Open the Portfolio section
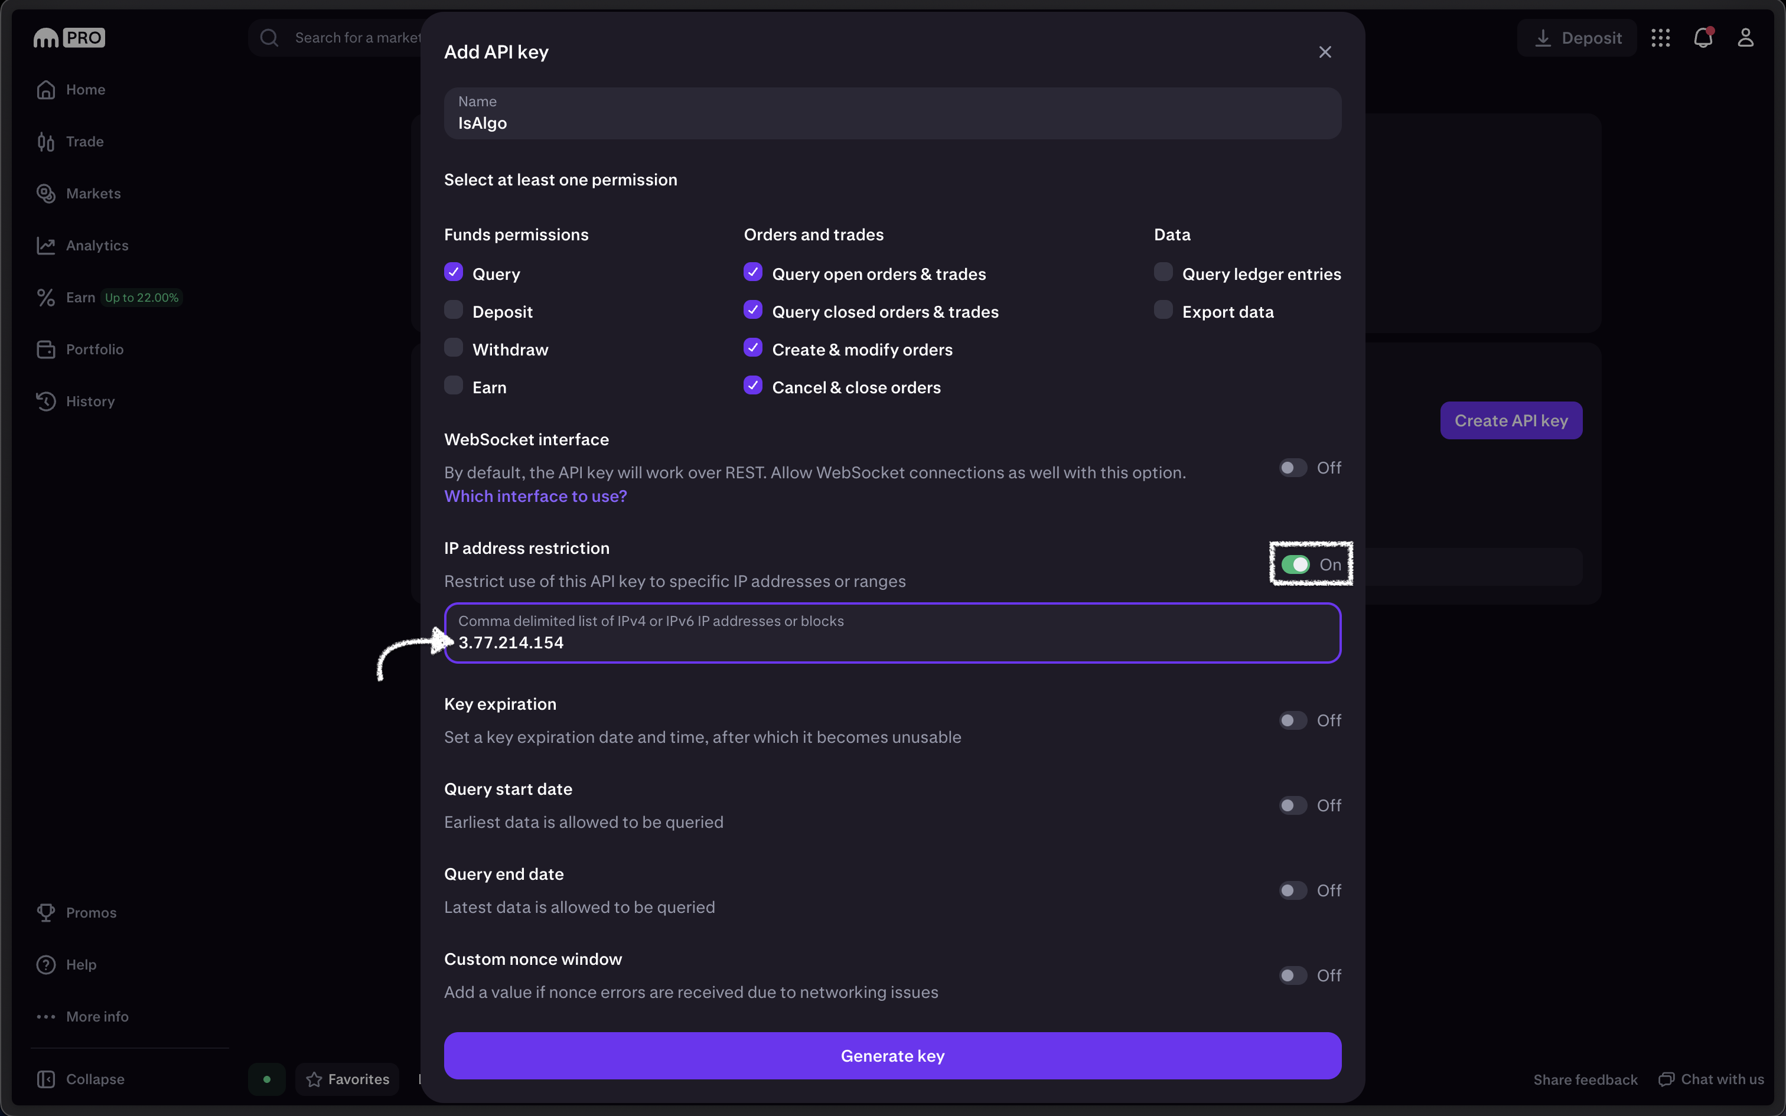The height and width of the screenshot is (1116, 1786). tap(94, 349)
